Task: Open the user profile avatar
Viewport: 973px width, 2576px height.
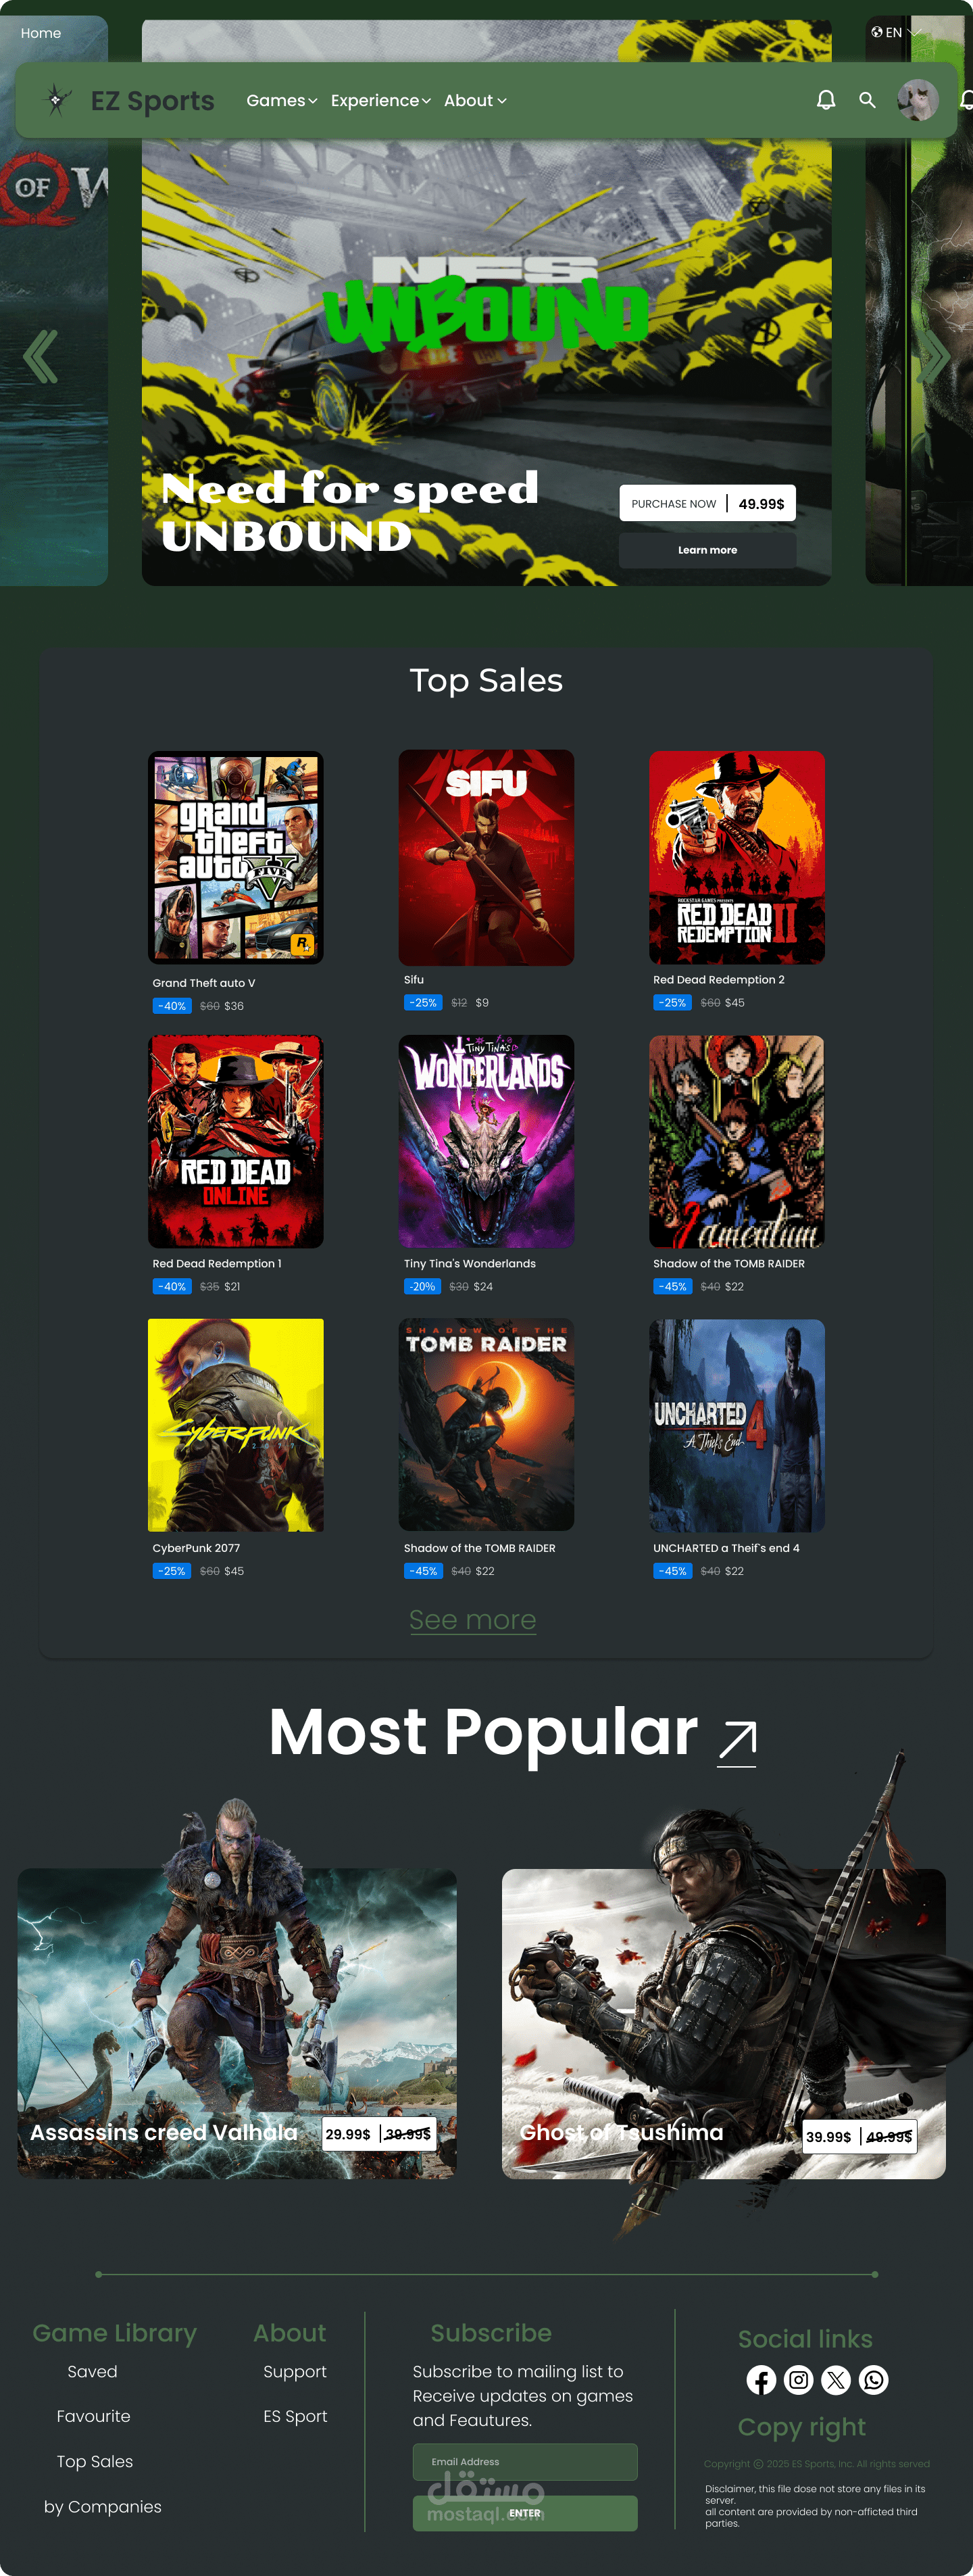Action: tap(917, 100)
